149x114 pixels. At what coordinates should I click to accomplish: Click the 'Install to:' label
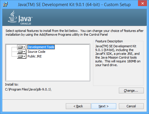tap(12, 84)
